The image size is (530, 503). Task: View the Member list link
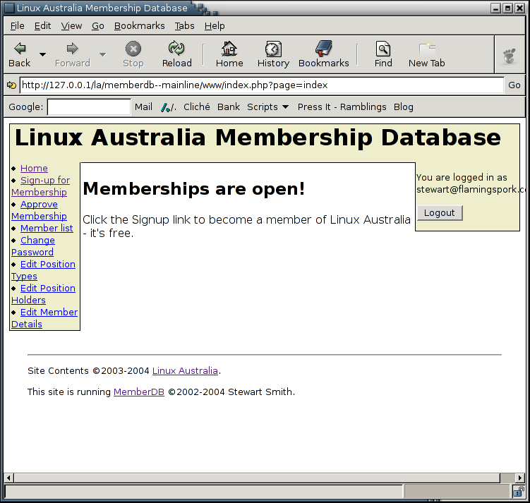[x=47, y=229]
